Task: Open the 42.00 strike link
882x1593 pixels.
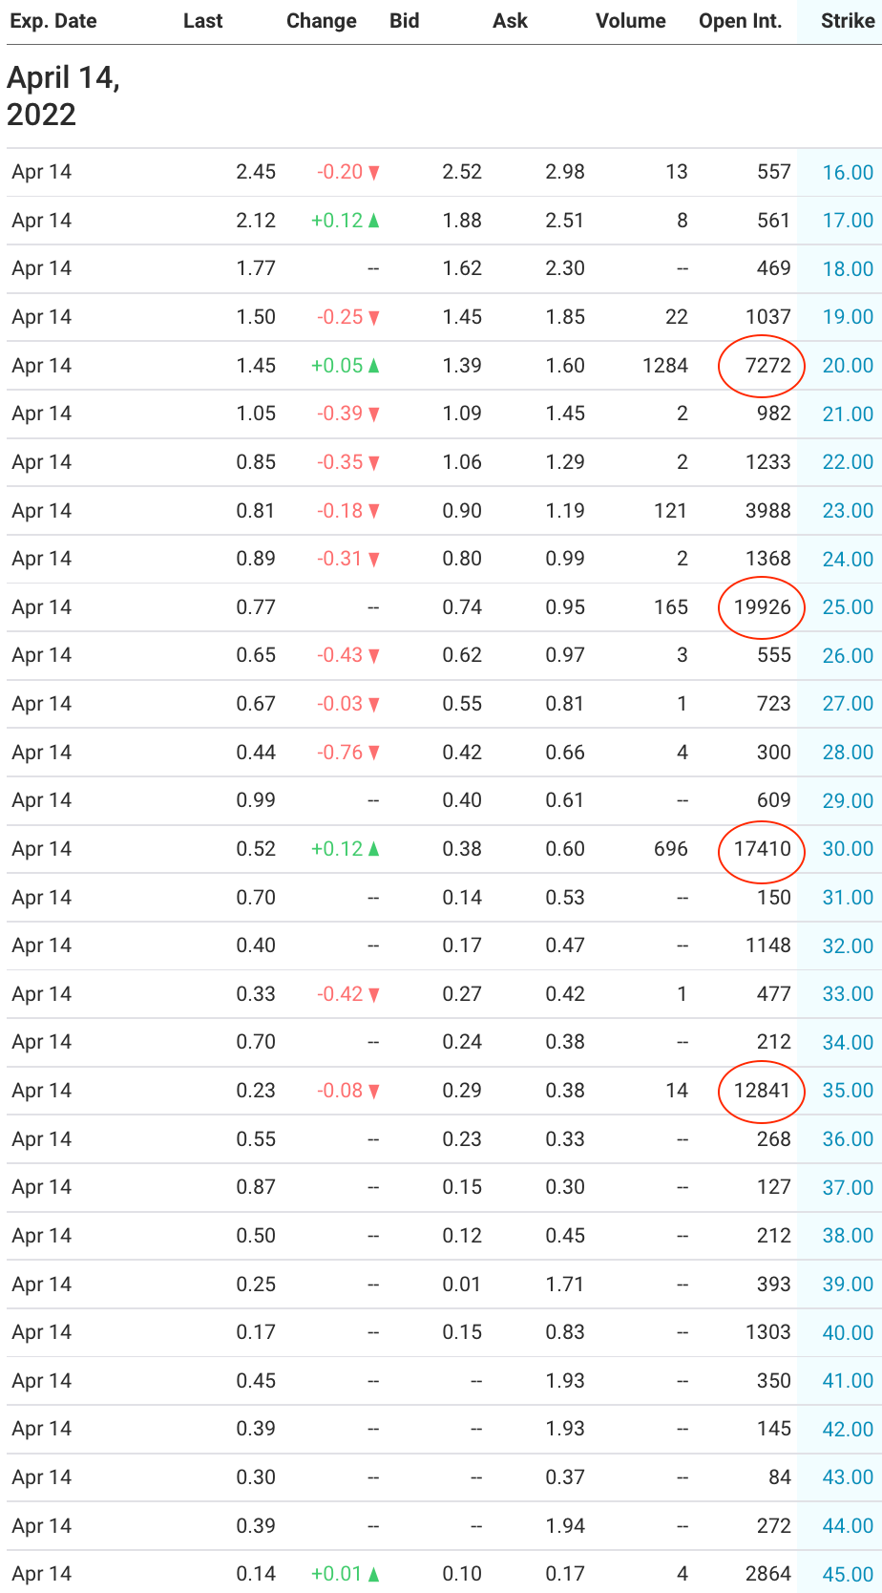Action: (848, 1429)
